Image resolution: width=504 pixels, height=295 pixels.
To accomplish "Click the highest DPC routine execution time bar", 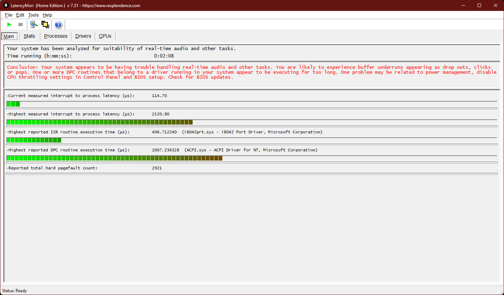I will tap(114, 158).
